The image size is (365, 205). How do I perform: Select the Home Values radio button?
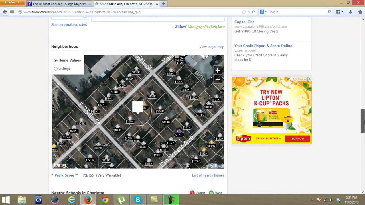56,60
